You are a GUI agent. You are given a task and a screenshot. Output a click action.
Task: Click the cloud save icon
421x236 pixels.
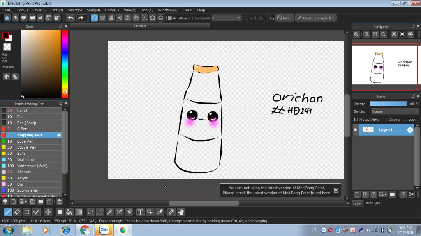tap(7, 18)
